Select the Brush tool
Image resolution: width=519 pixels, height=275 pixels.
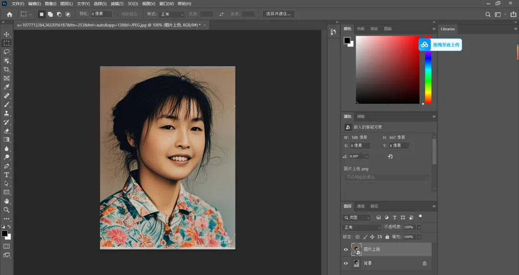7,105
